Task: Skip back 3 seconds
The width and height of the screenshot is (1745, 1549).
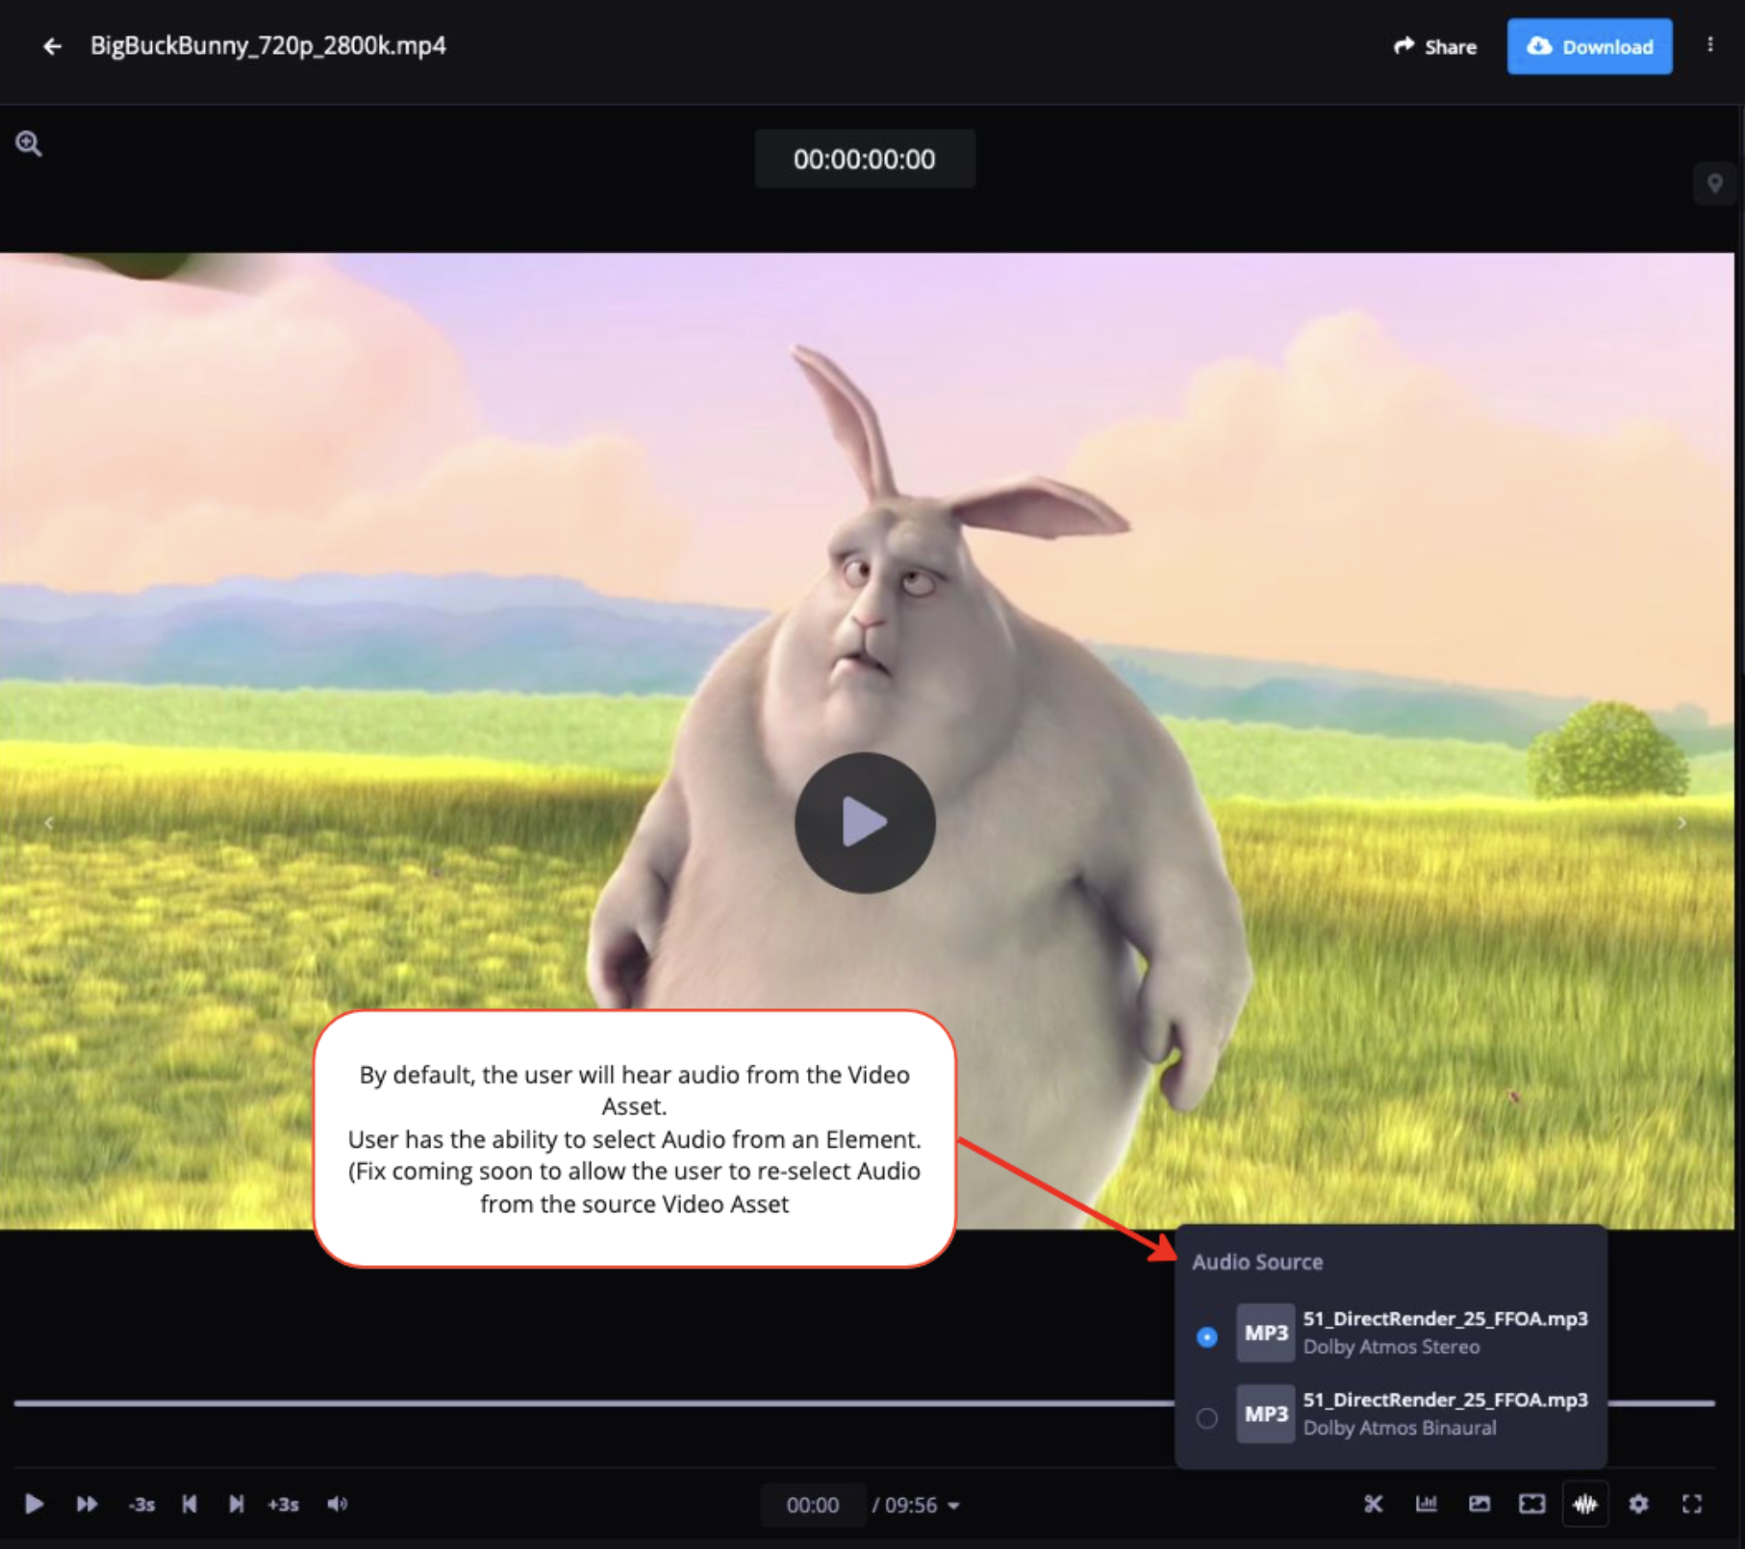Action: tap(141, 1505)
